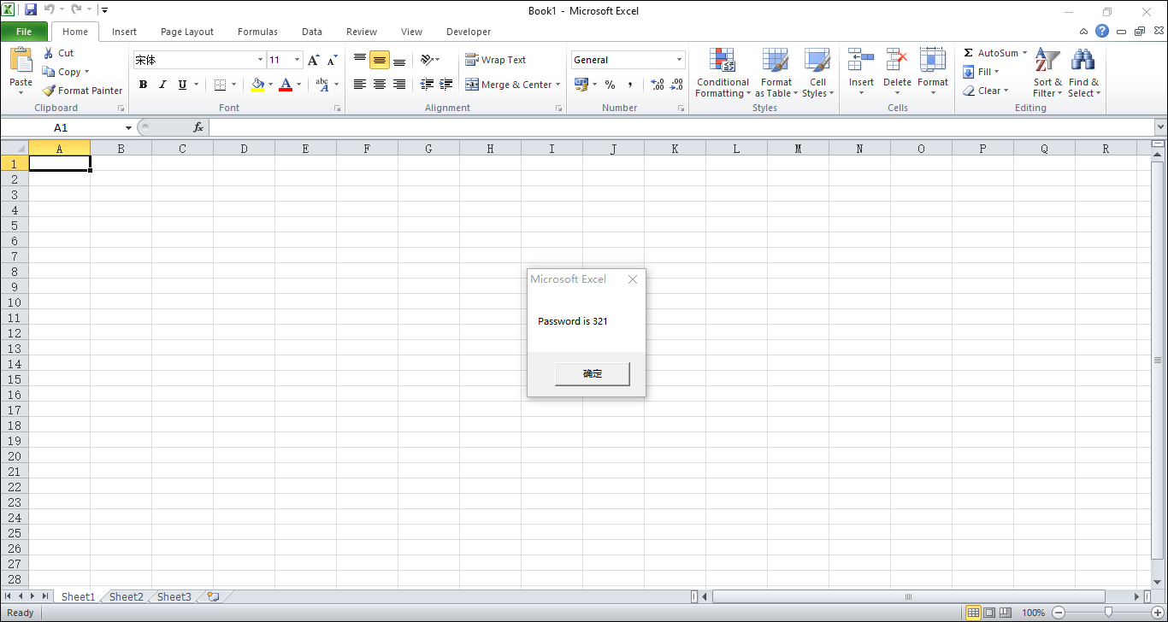Switch to Page Layout view in status bar

pyautogui.click(x=989, y=613)
